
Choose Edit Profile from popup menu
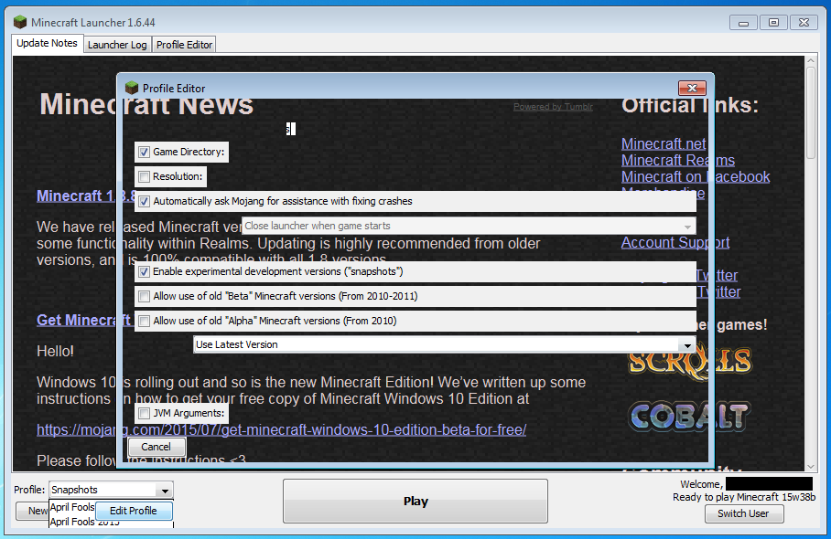pyautogui.click(x=134, y=511)
